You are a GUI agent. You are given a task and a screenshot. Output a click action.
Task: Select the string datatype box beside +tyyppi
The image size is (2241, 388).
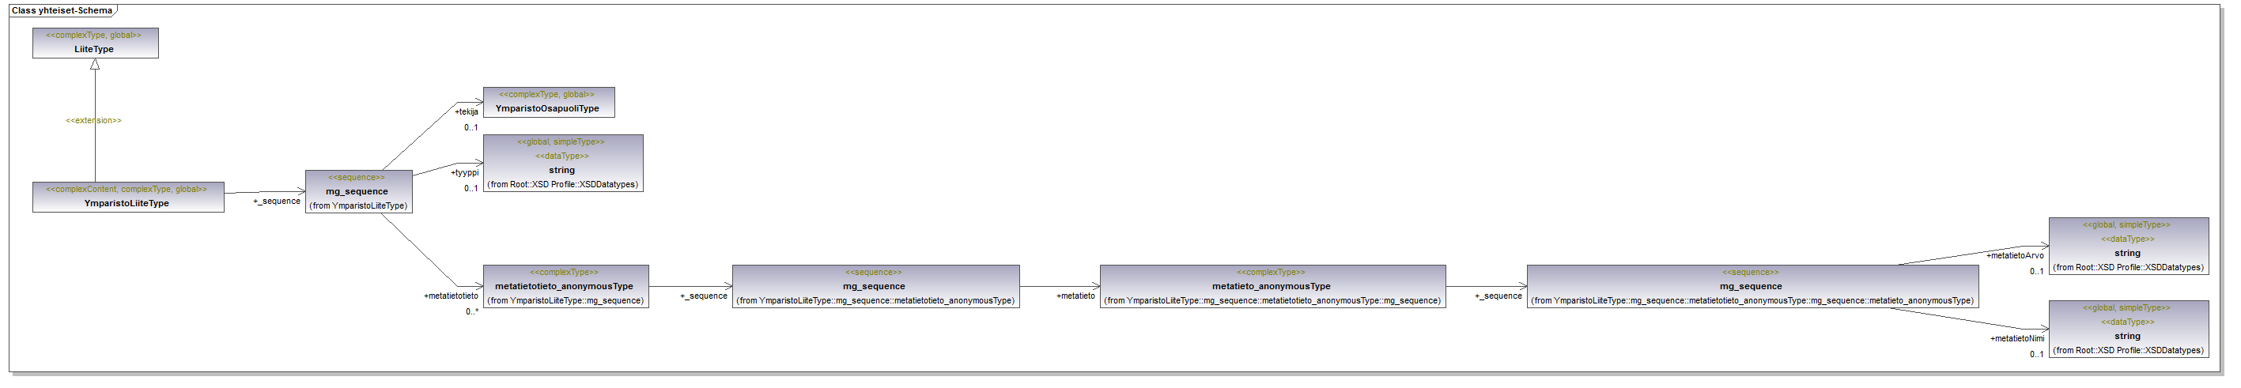coord(563,164)
